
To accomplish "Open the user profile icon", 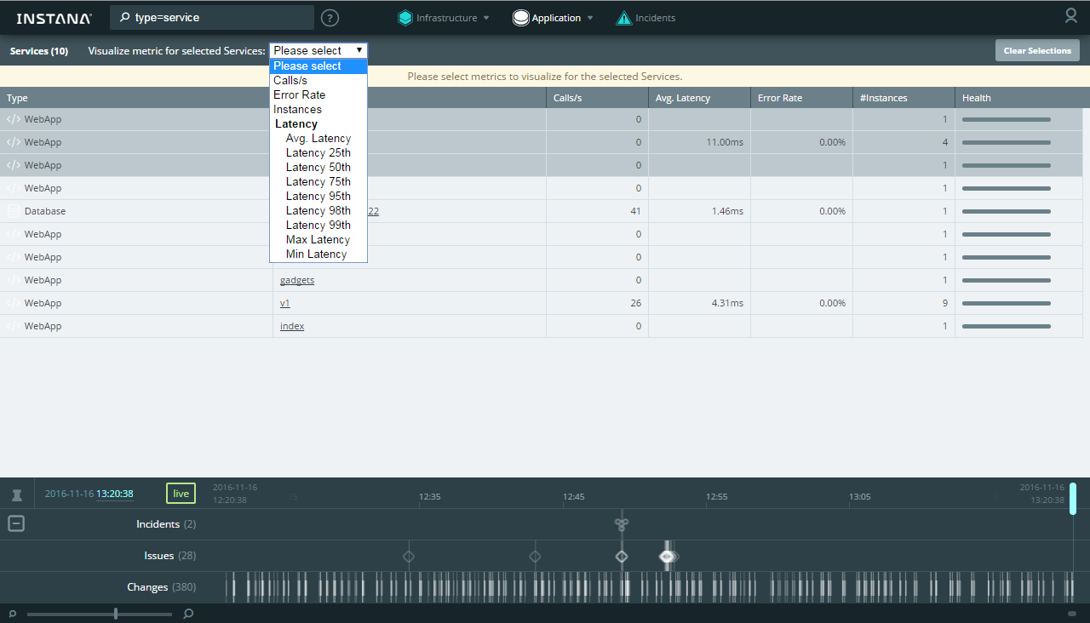I will 1071,15.
